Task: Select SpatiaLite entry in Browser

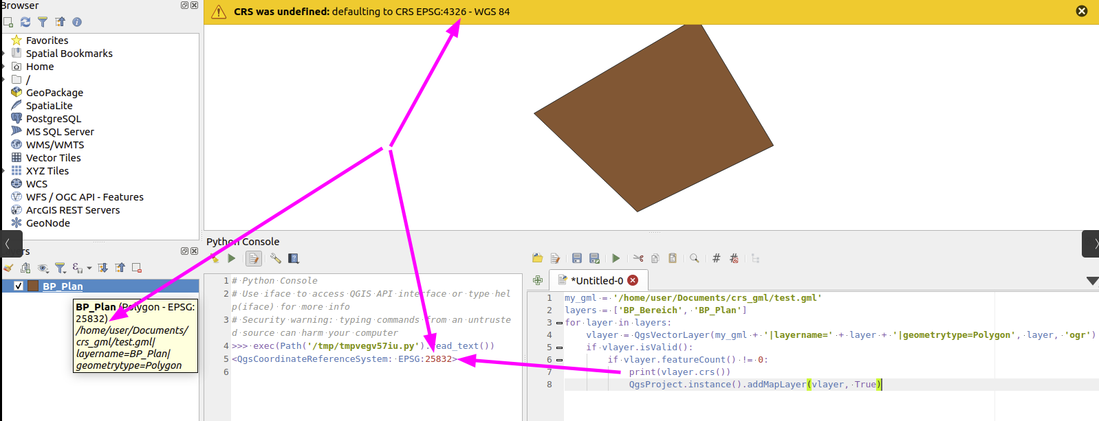Action: tap(49, 106)
